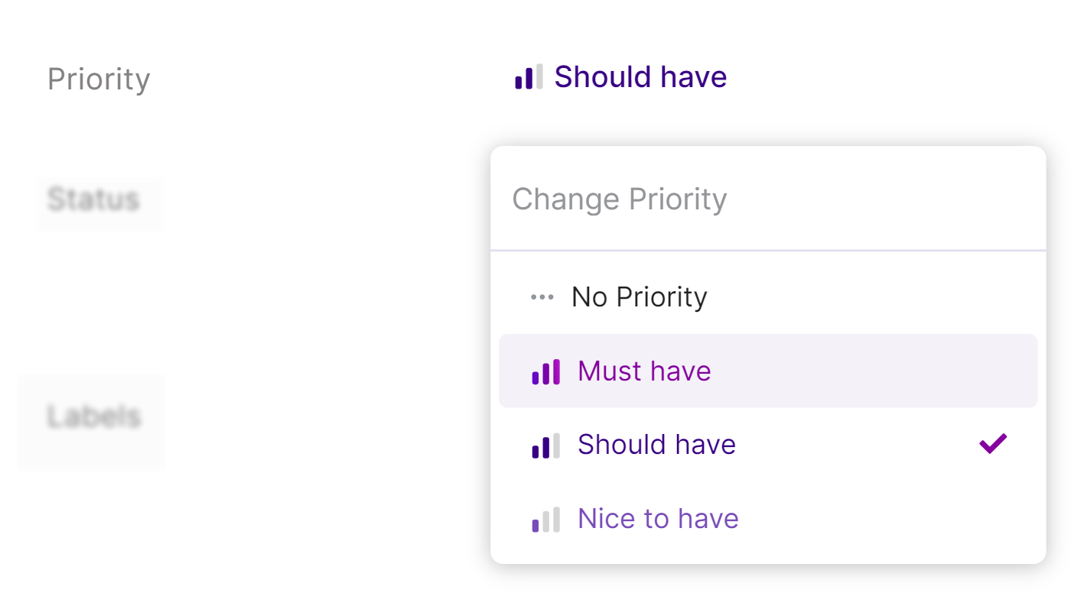Viewport: 1071px width, 593px height.
Task: Click the three-dots icon beside No Priority
Action: (x=542, y=297)
